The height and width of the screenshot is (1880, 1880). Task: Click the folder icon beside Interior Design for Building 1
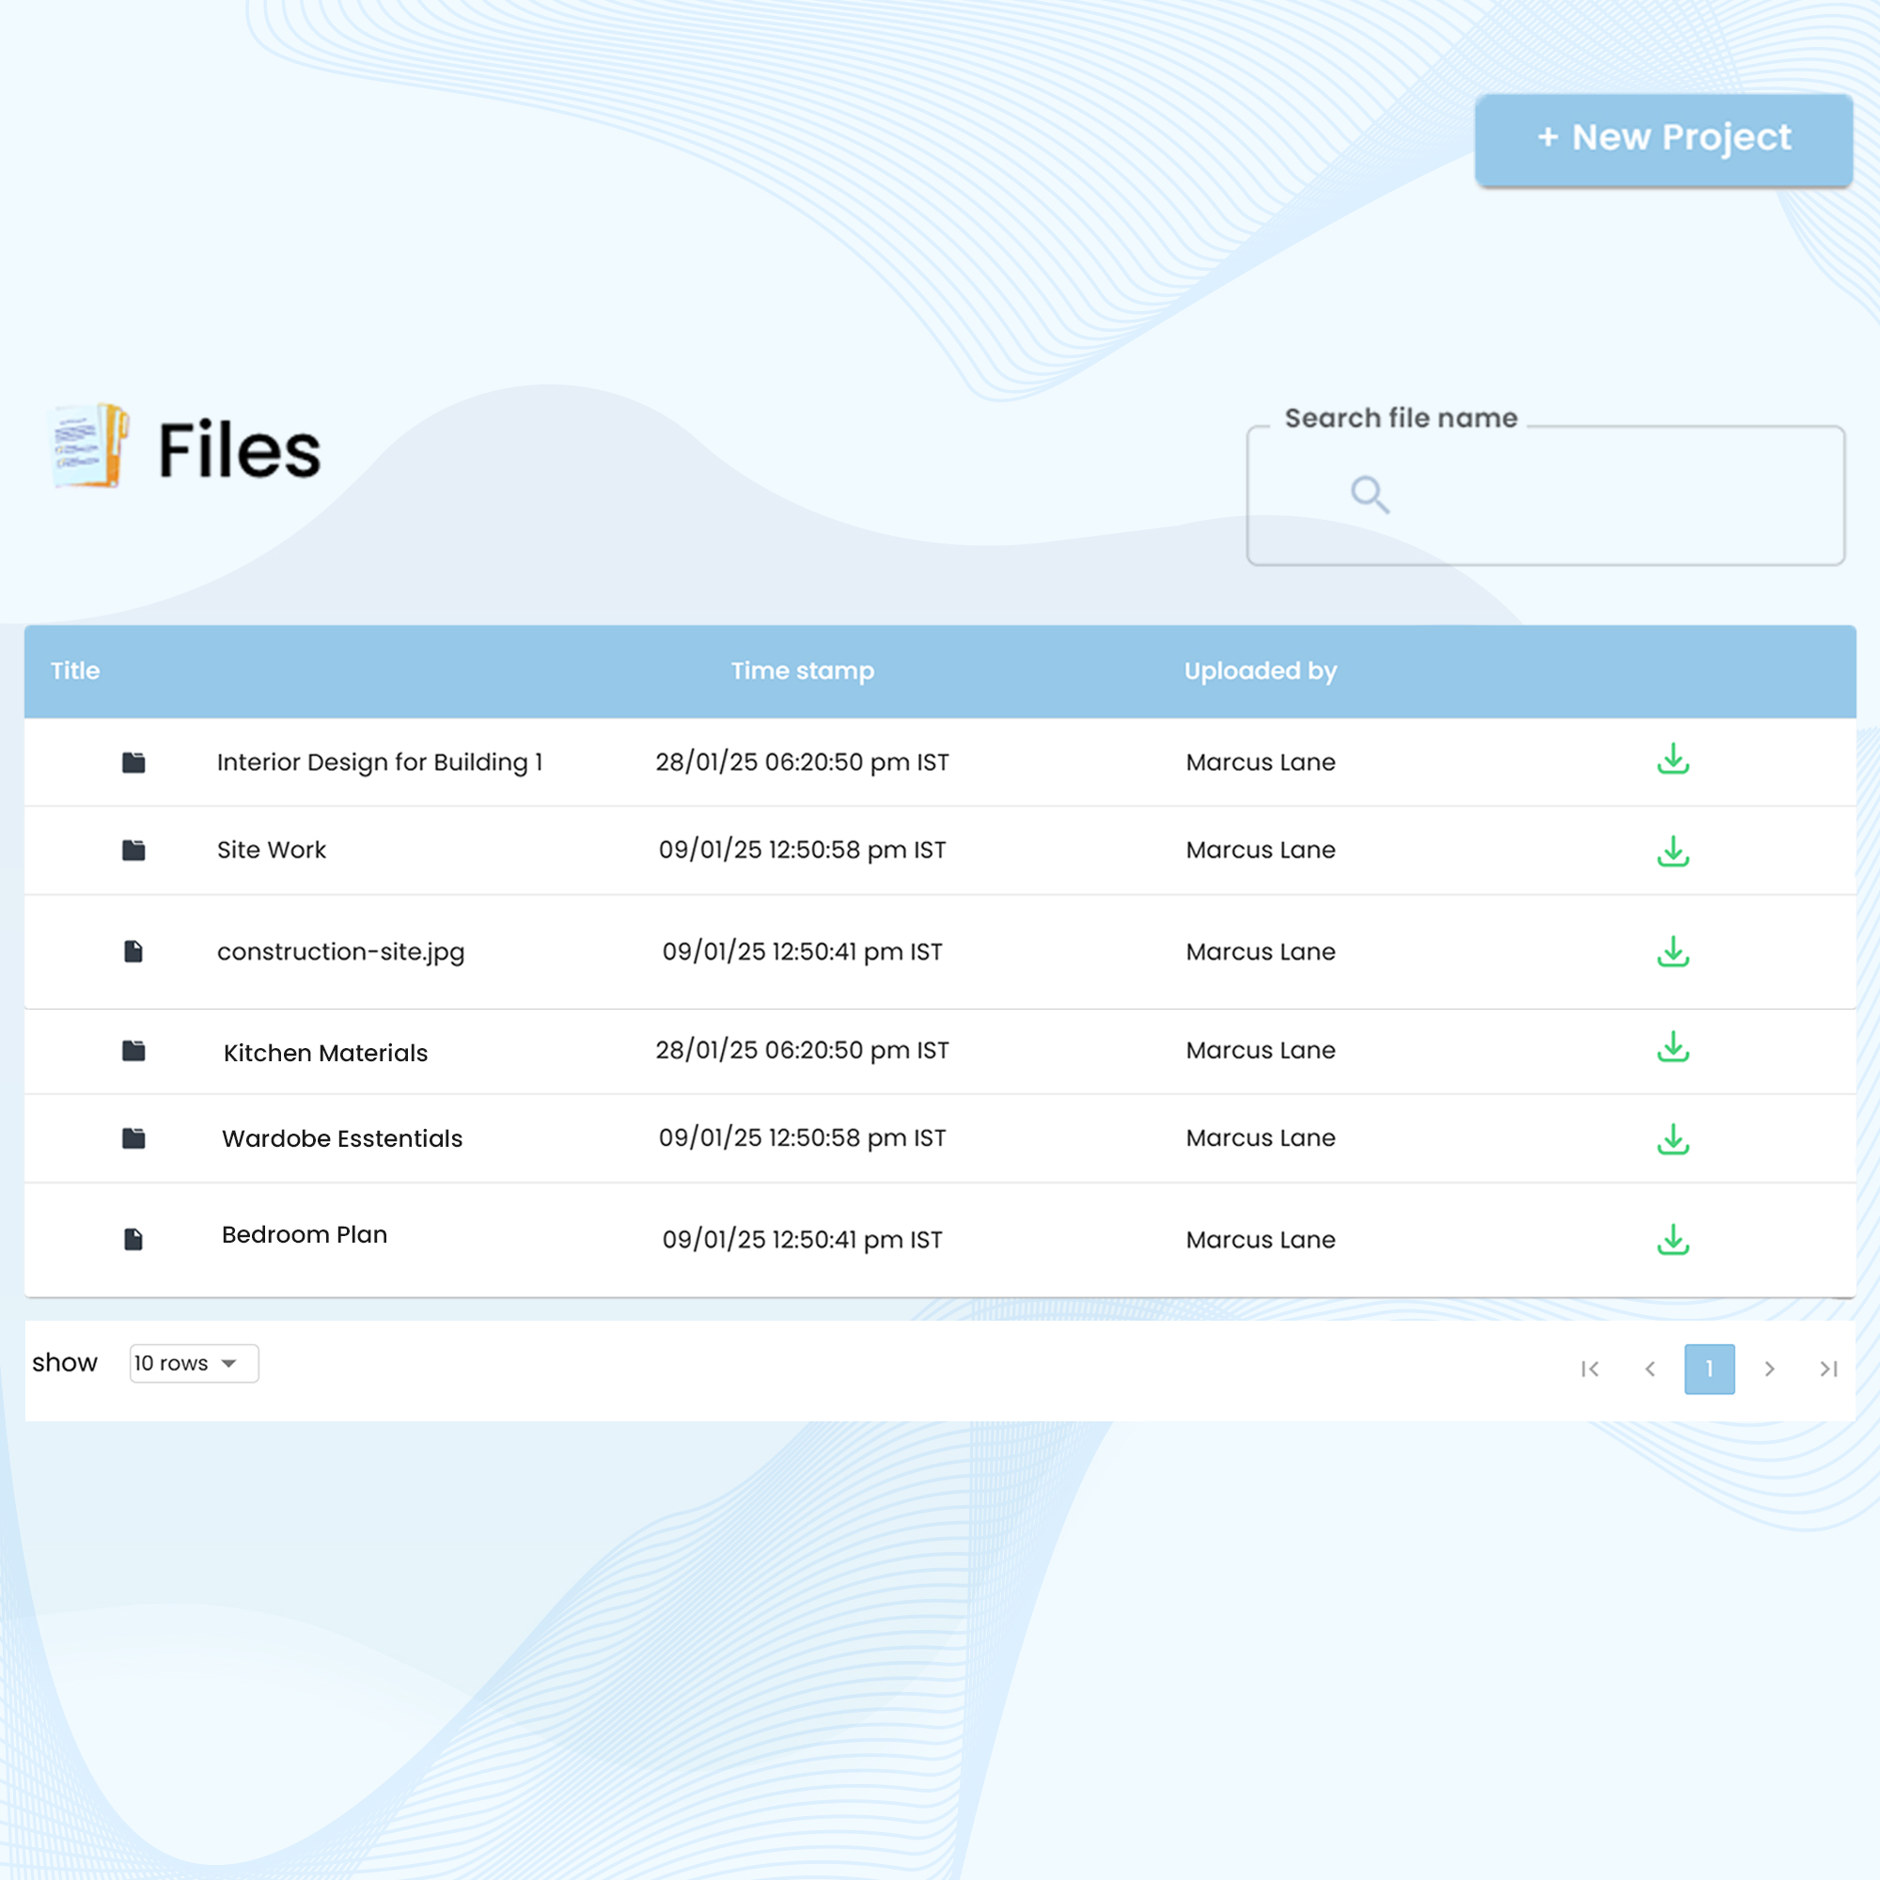coord(133,762)
